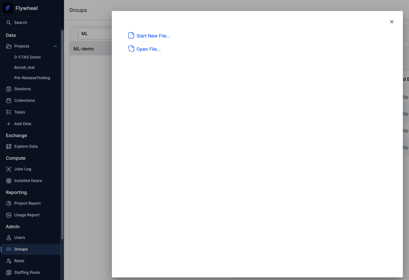Open the Benoit_test project
409x280 pixels.
[24, 67]
